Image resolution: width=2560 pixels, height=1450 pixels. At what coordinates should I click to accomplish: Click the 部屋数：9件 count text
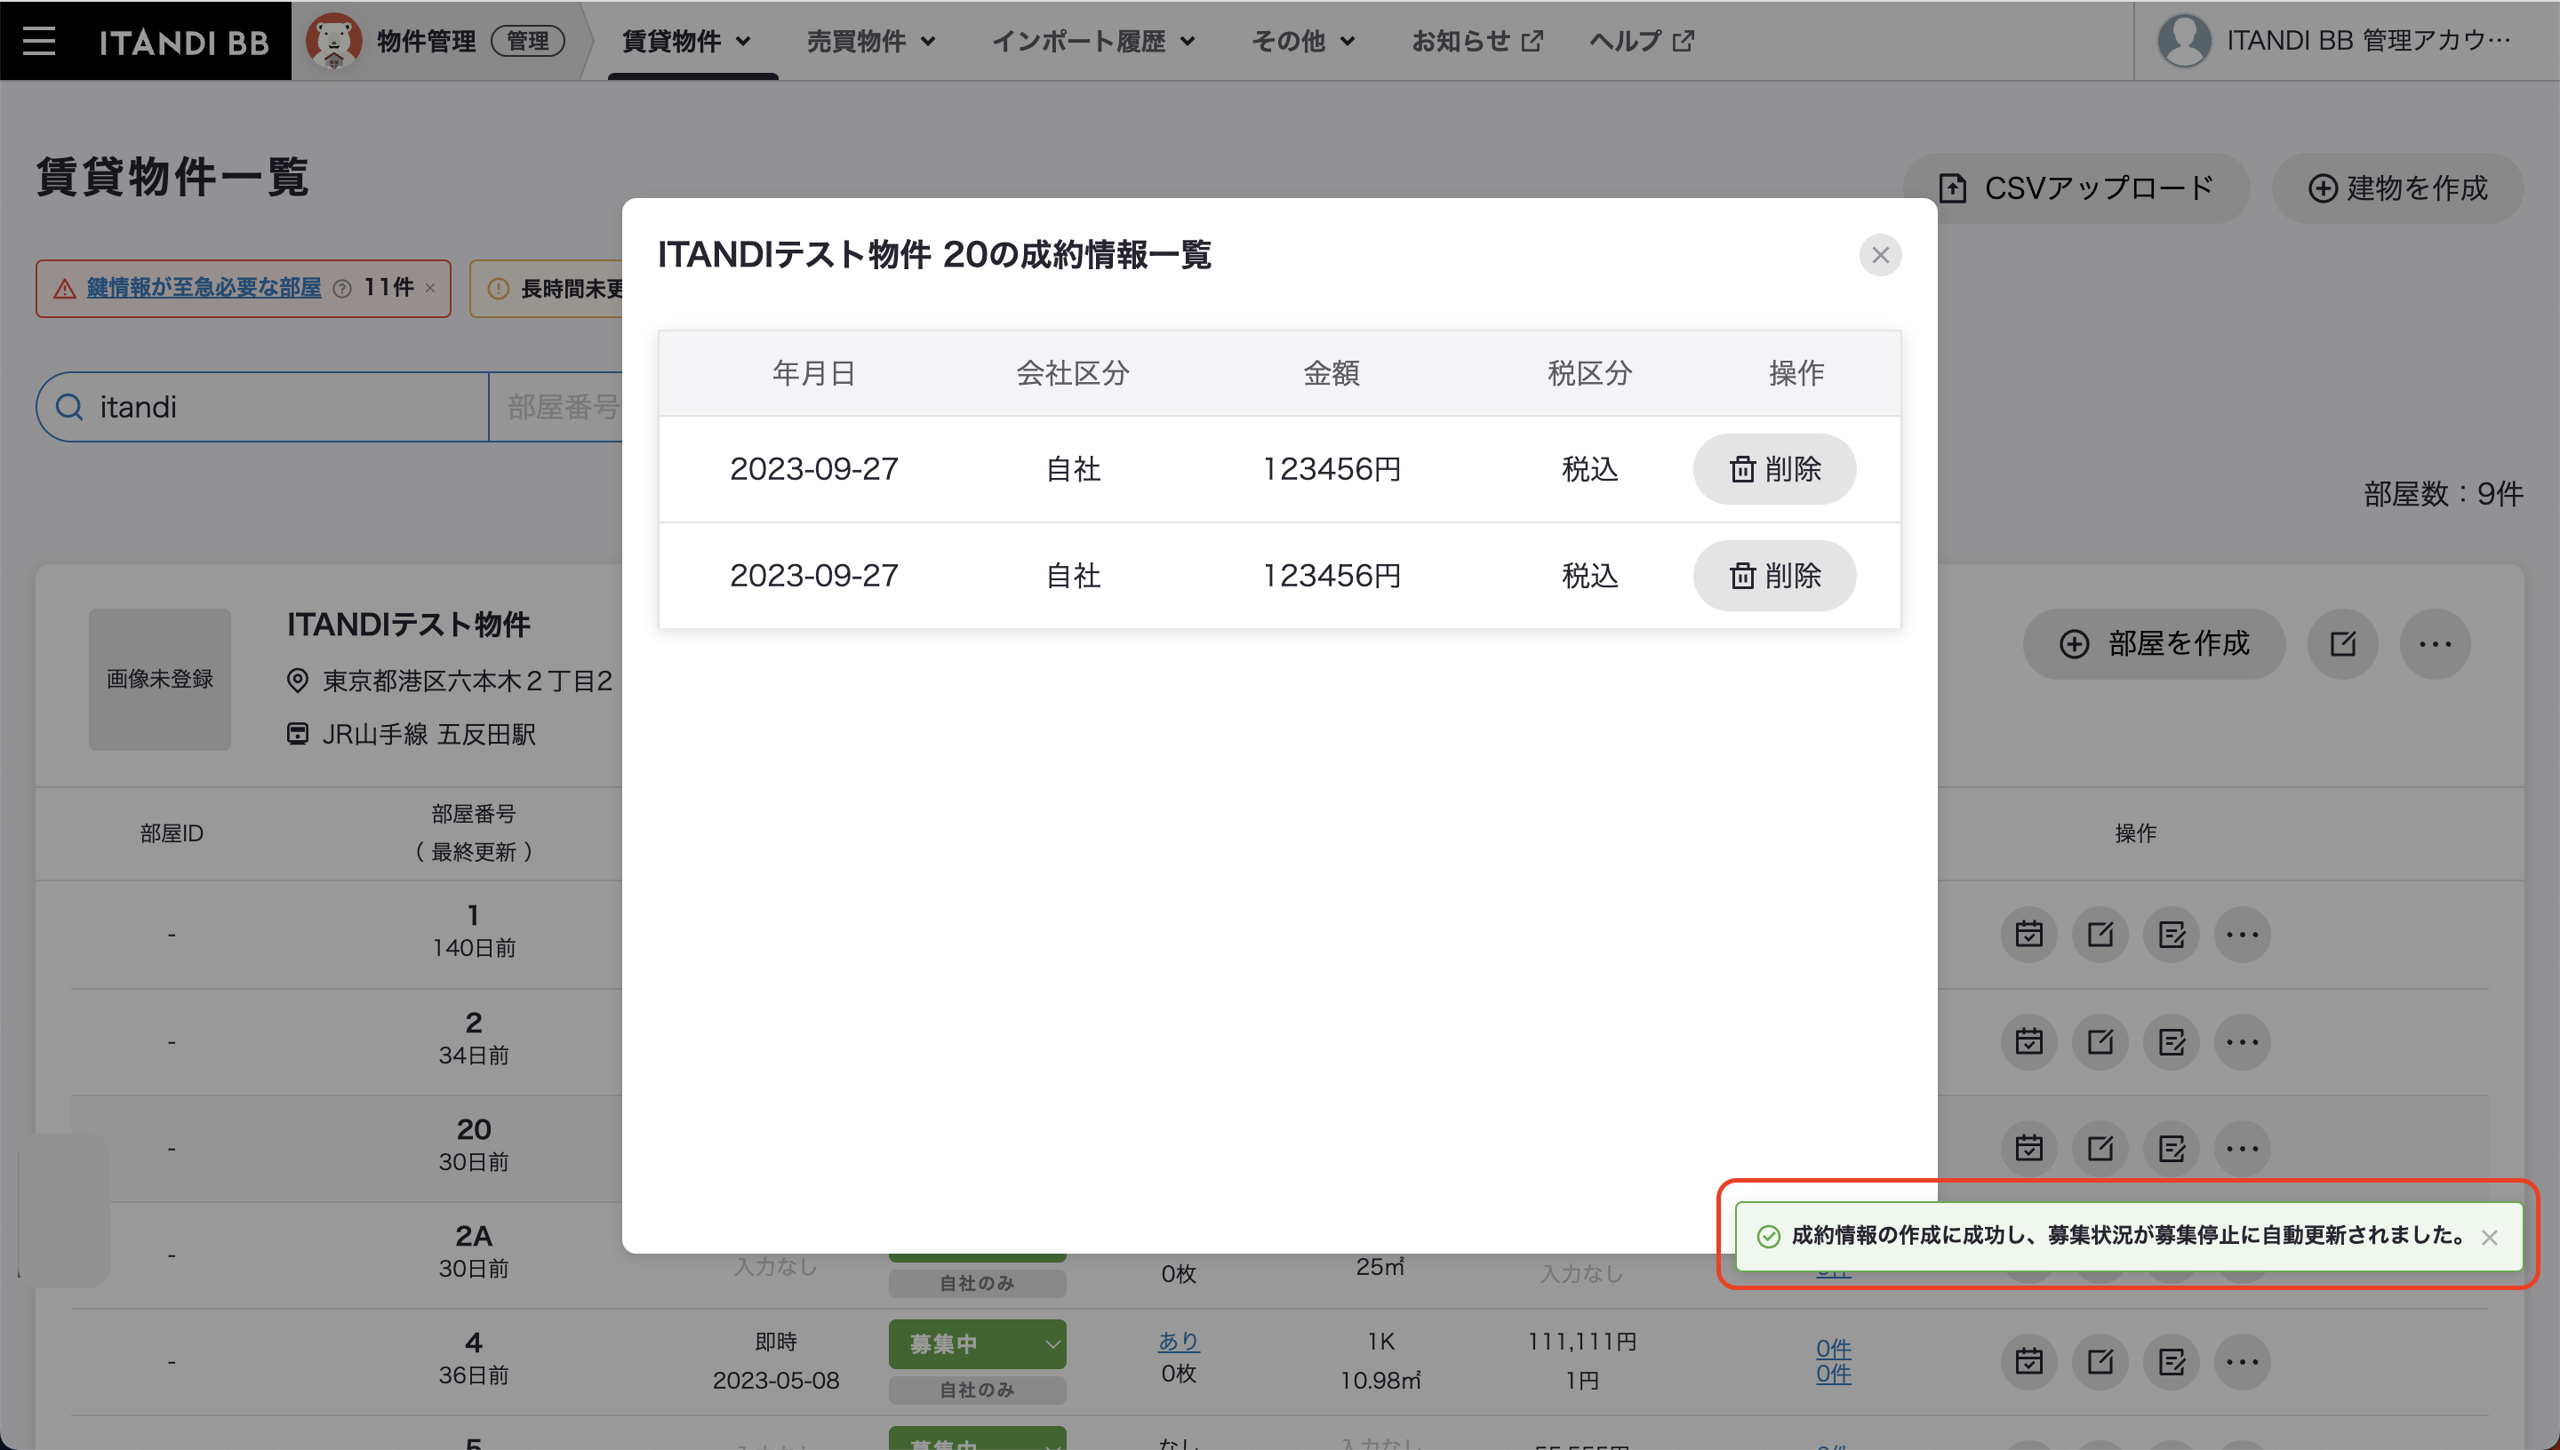tap(2443, 494)
